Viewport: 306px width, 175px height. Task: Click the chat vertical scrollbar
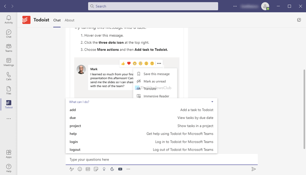click(304, 109)
